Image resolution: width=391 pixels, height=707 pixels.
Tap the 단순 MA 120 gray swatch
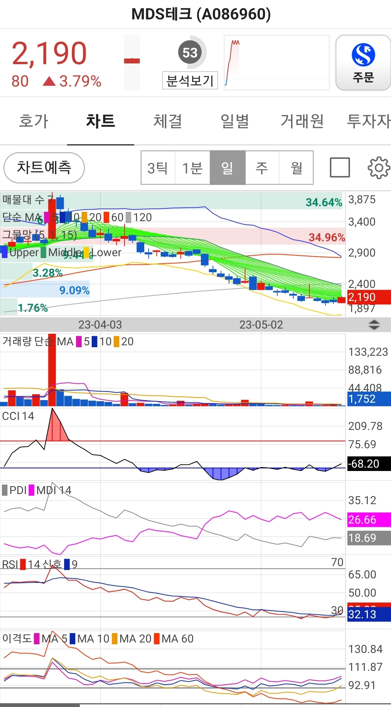(x=129, y=217)
